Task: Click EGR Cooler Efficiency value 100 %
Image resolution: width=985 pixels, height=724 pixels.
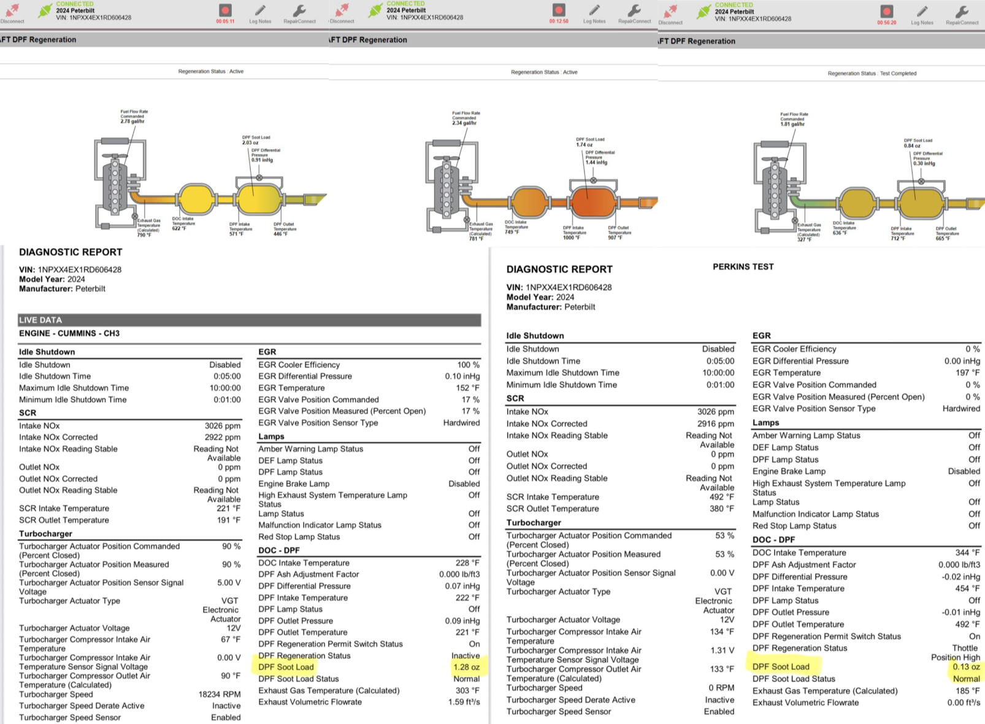Action: click(468, 365)
